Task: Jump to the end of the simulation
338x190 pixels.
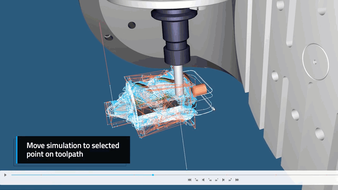Action: [237, 180]
